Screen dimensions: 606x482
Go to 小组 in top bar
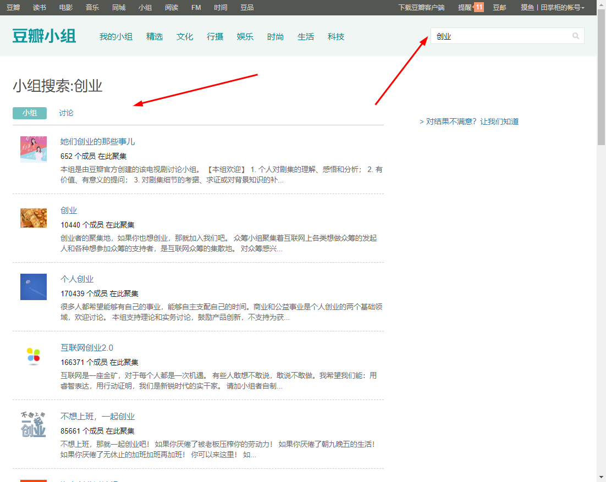(x=145, y=7)
